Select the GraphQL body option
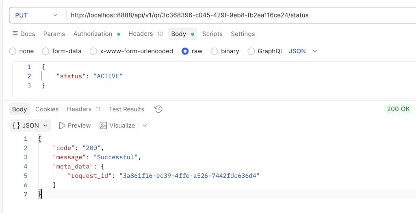 click(266, 51)
